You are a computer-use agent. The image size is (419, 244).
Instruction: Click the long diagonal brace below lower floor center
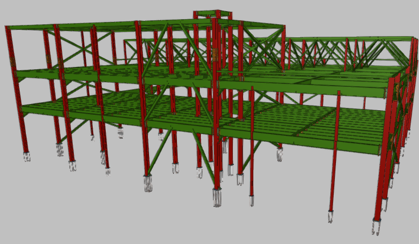(204, 158)
